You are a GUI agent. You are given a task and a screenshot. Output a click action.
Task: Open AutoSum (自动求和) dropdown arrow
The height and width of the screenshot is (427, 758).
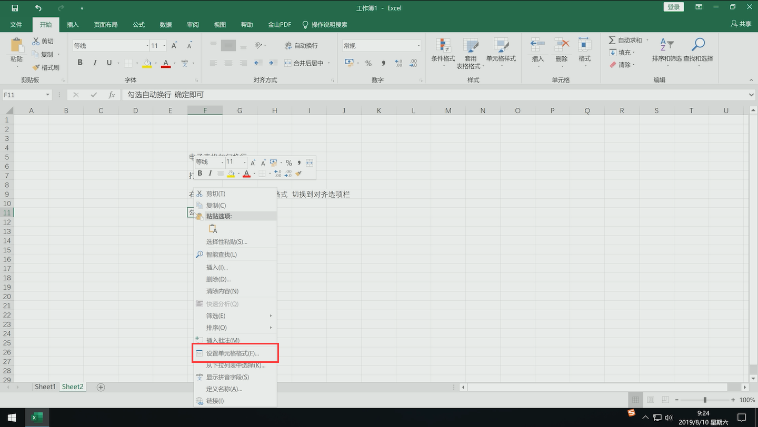pyautogui.click(x=647, y=40)
